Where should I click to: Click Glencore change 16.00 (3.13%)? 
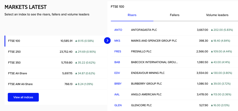[x=220, y=105]
